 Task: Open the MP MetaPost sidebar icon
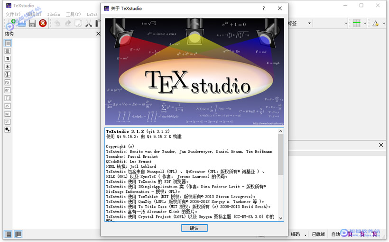(x=8, y=90)
